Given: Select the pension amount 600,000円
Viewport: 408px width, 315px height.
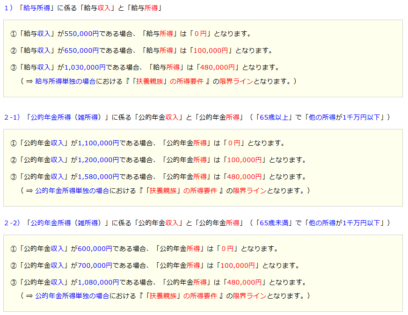Looking at the screenshot, I should (x=95, y=249).
